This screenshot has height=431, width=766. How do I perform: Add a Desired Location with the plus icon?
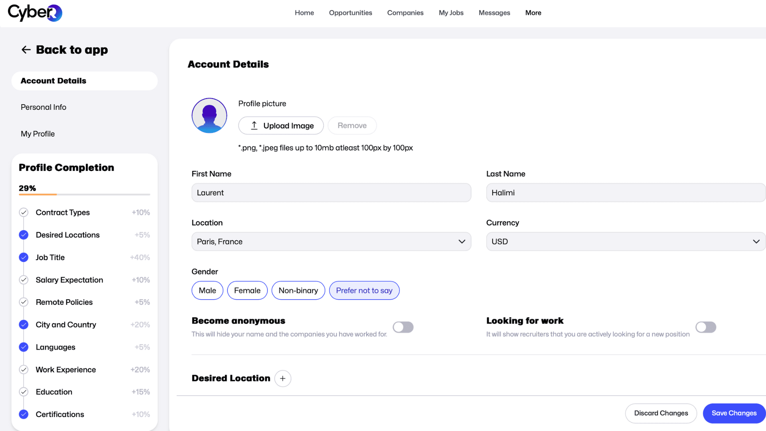pos(282,378)
